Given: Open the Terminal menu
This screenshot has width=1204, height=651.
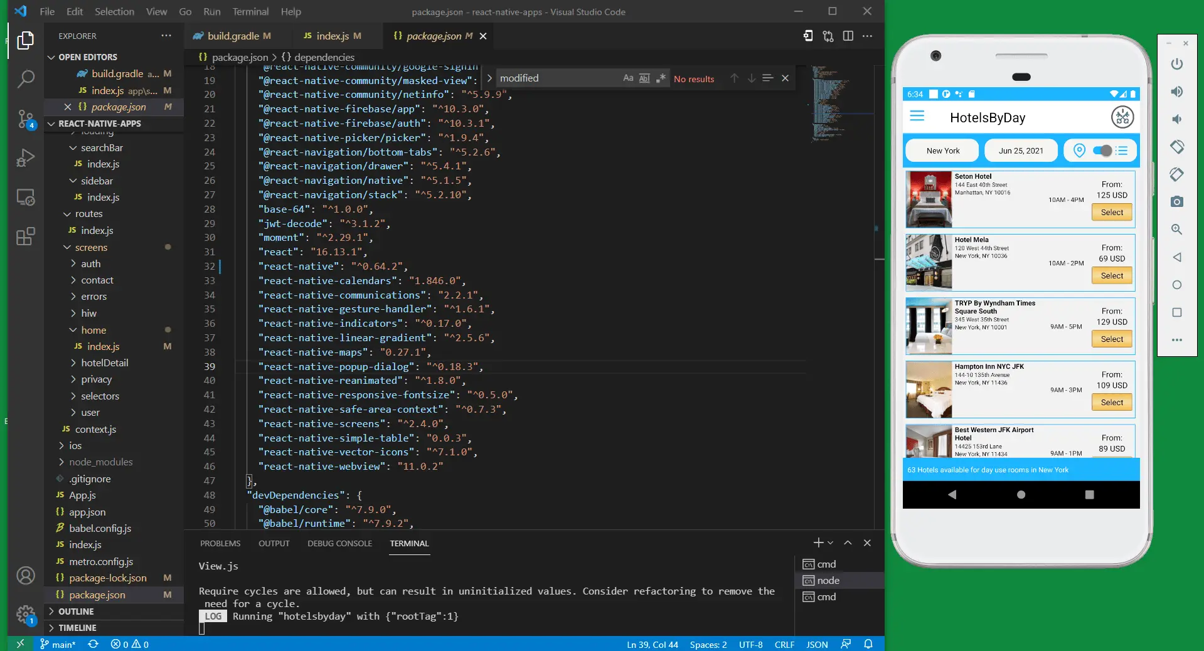Looking at the screenshot, I should tap(250, 11).
